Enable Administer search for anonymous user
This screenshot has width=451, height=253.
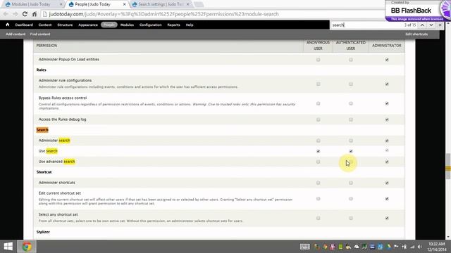pyautogui.click(x=318, y=141)
